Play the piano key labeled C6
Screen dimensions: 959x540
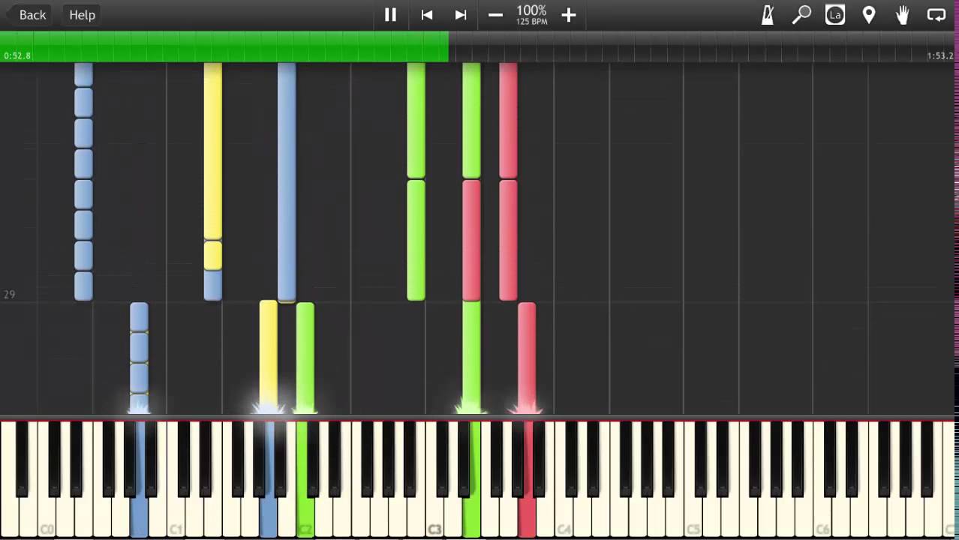[822, 517]
